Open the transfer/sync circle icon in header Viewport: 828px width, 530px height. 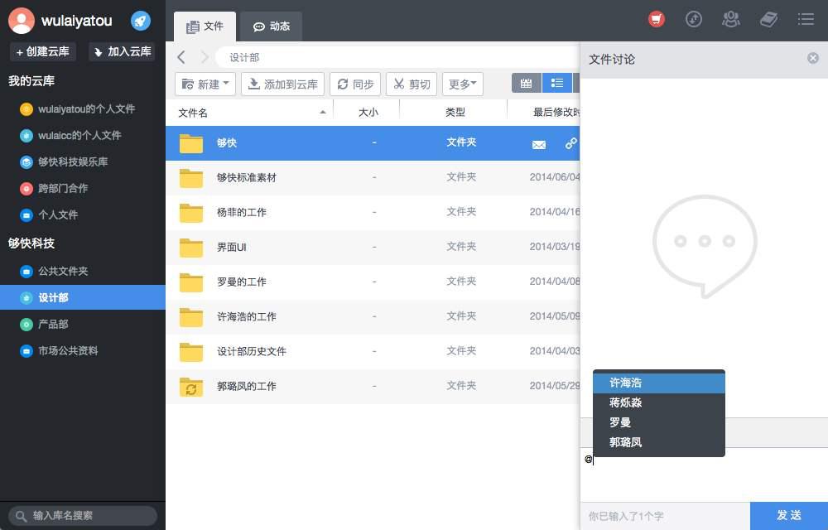click(693, 20)
